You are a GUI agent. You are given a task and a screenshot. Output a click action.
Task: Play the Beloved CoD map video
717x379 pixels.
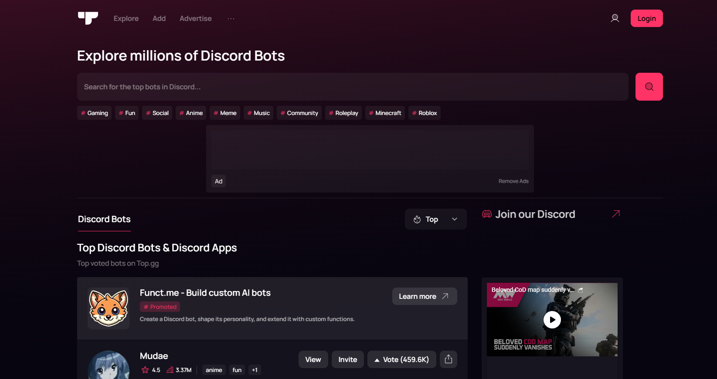(552, 320)
